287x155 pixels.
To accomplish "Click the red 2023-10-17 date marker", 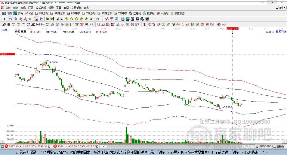I will coord(232,29).
